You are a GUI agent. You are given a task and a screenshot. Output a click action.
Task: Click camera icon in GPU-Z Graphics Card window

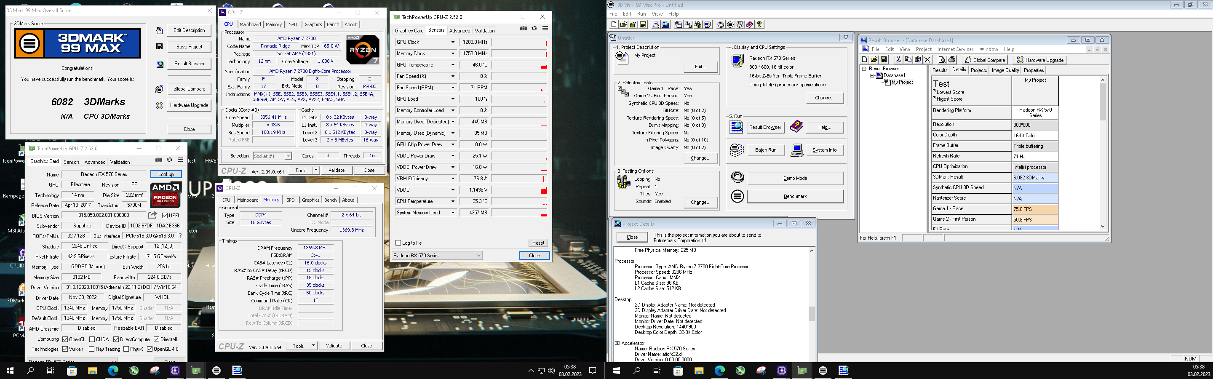click(159, 160)
